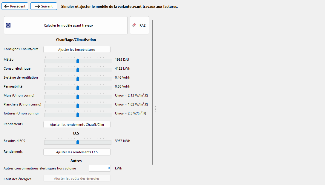Screen dimensions: 325x185
Task: Advance with the Suivant button
Action: point(44,6)
